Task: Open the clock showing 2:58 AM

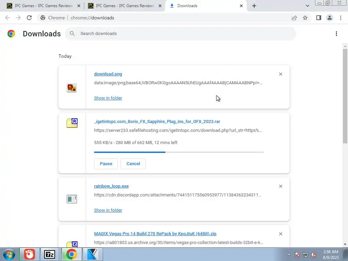Action: point(331,255)
